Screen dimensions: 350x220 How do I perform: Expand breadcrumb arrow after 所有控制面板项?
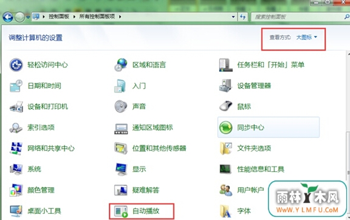point(120,17)
